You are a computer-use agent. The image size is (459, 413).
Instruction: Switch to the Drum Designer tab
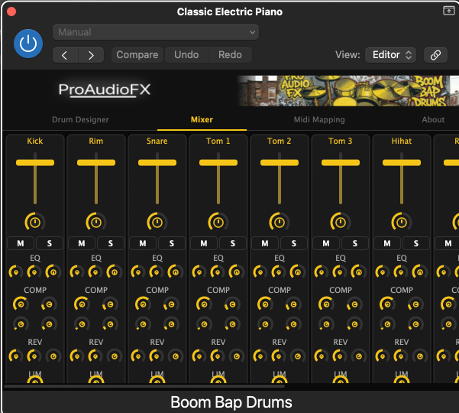80,119
